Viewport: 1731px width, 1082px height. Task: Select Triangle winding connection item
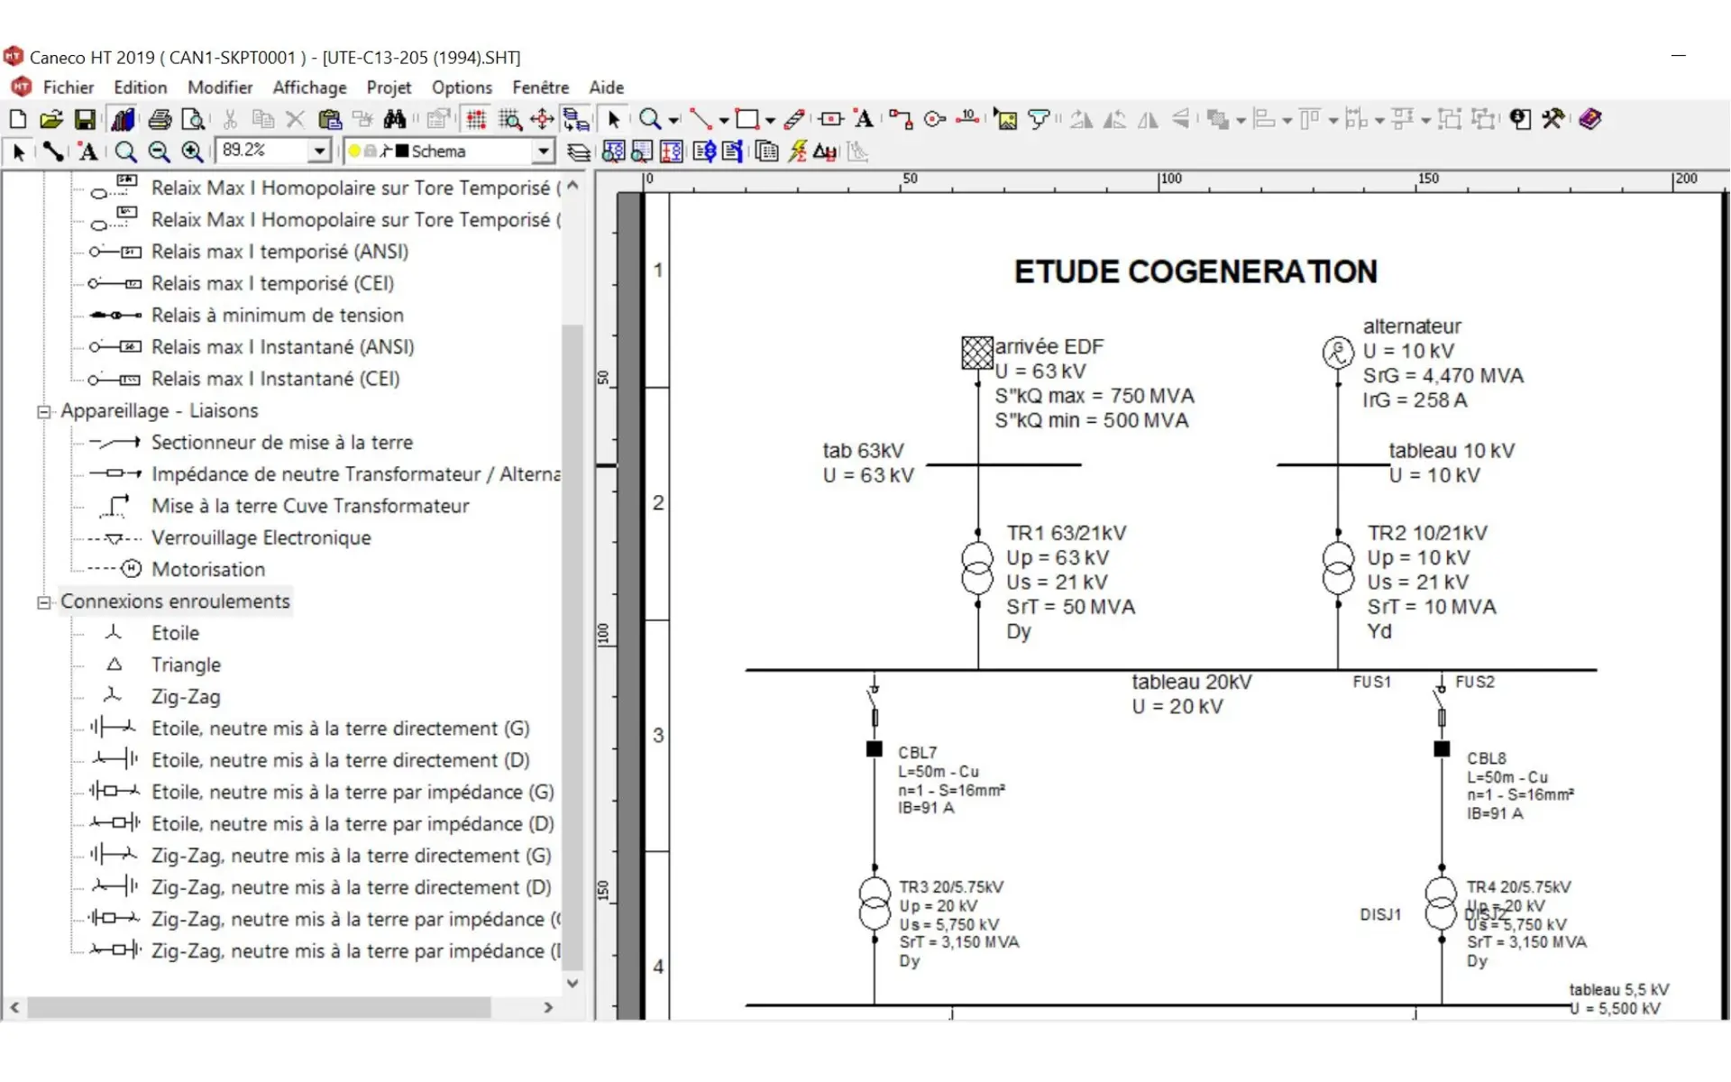(x=186, y=665)
